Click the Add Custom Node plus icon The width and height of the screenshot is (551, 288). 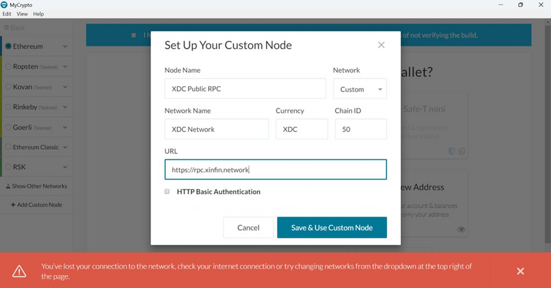[x=13, y=205]
